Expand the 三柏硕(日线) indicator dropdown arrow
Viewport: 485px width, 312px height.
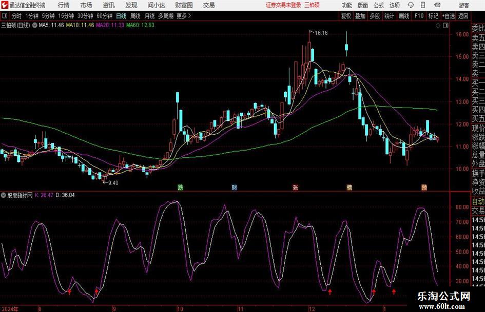pos(35,25)
